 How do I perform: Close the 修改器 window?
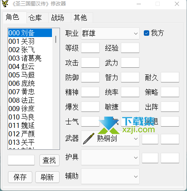177,4
